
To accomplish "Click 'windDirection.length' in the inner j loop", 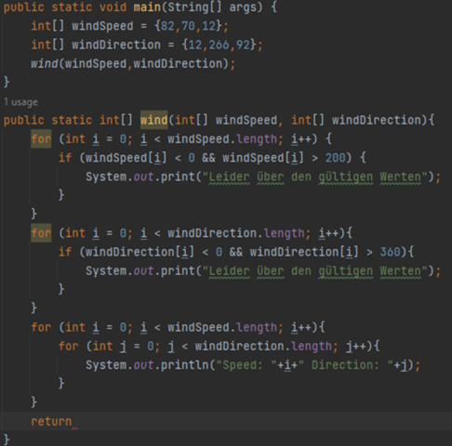I will click(x=263, y=346).
